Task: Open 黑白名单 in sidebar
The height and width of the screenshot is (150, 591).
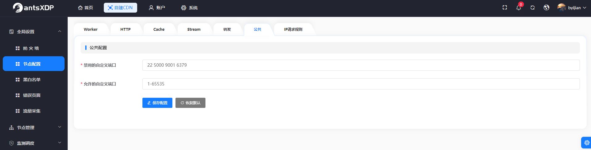Action: click(34, 80)
